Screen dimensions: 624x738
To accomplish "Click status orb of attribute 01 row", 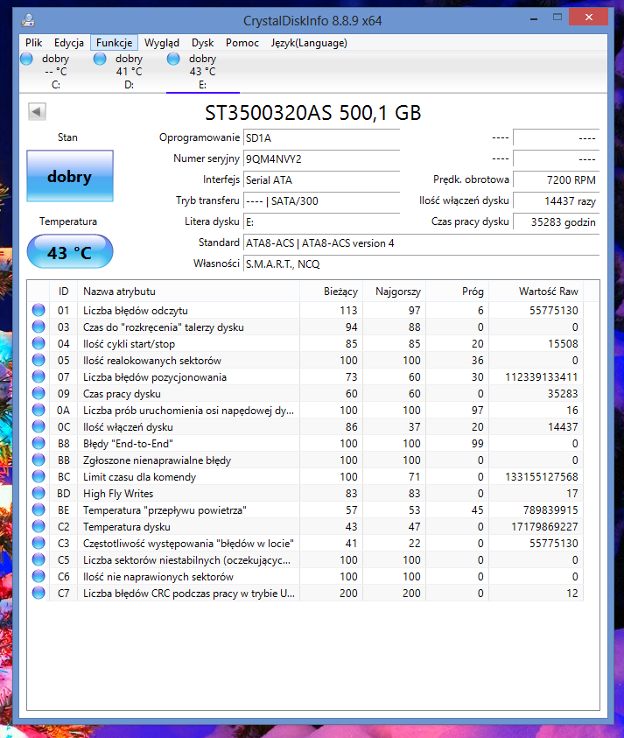I will coord(39,310).
